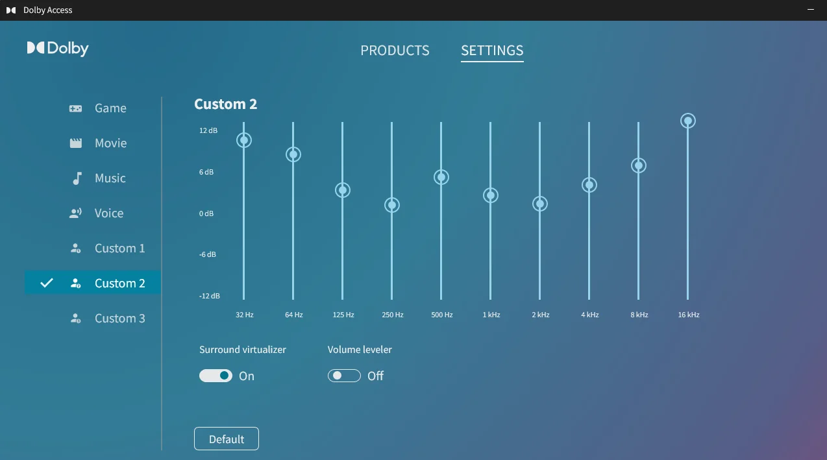The width and height of the screenshot is (827, 460).
Task: Click the 64 Hz slider handle
Action: click(x=293, y=154)
